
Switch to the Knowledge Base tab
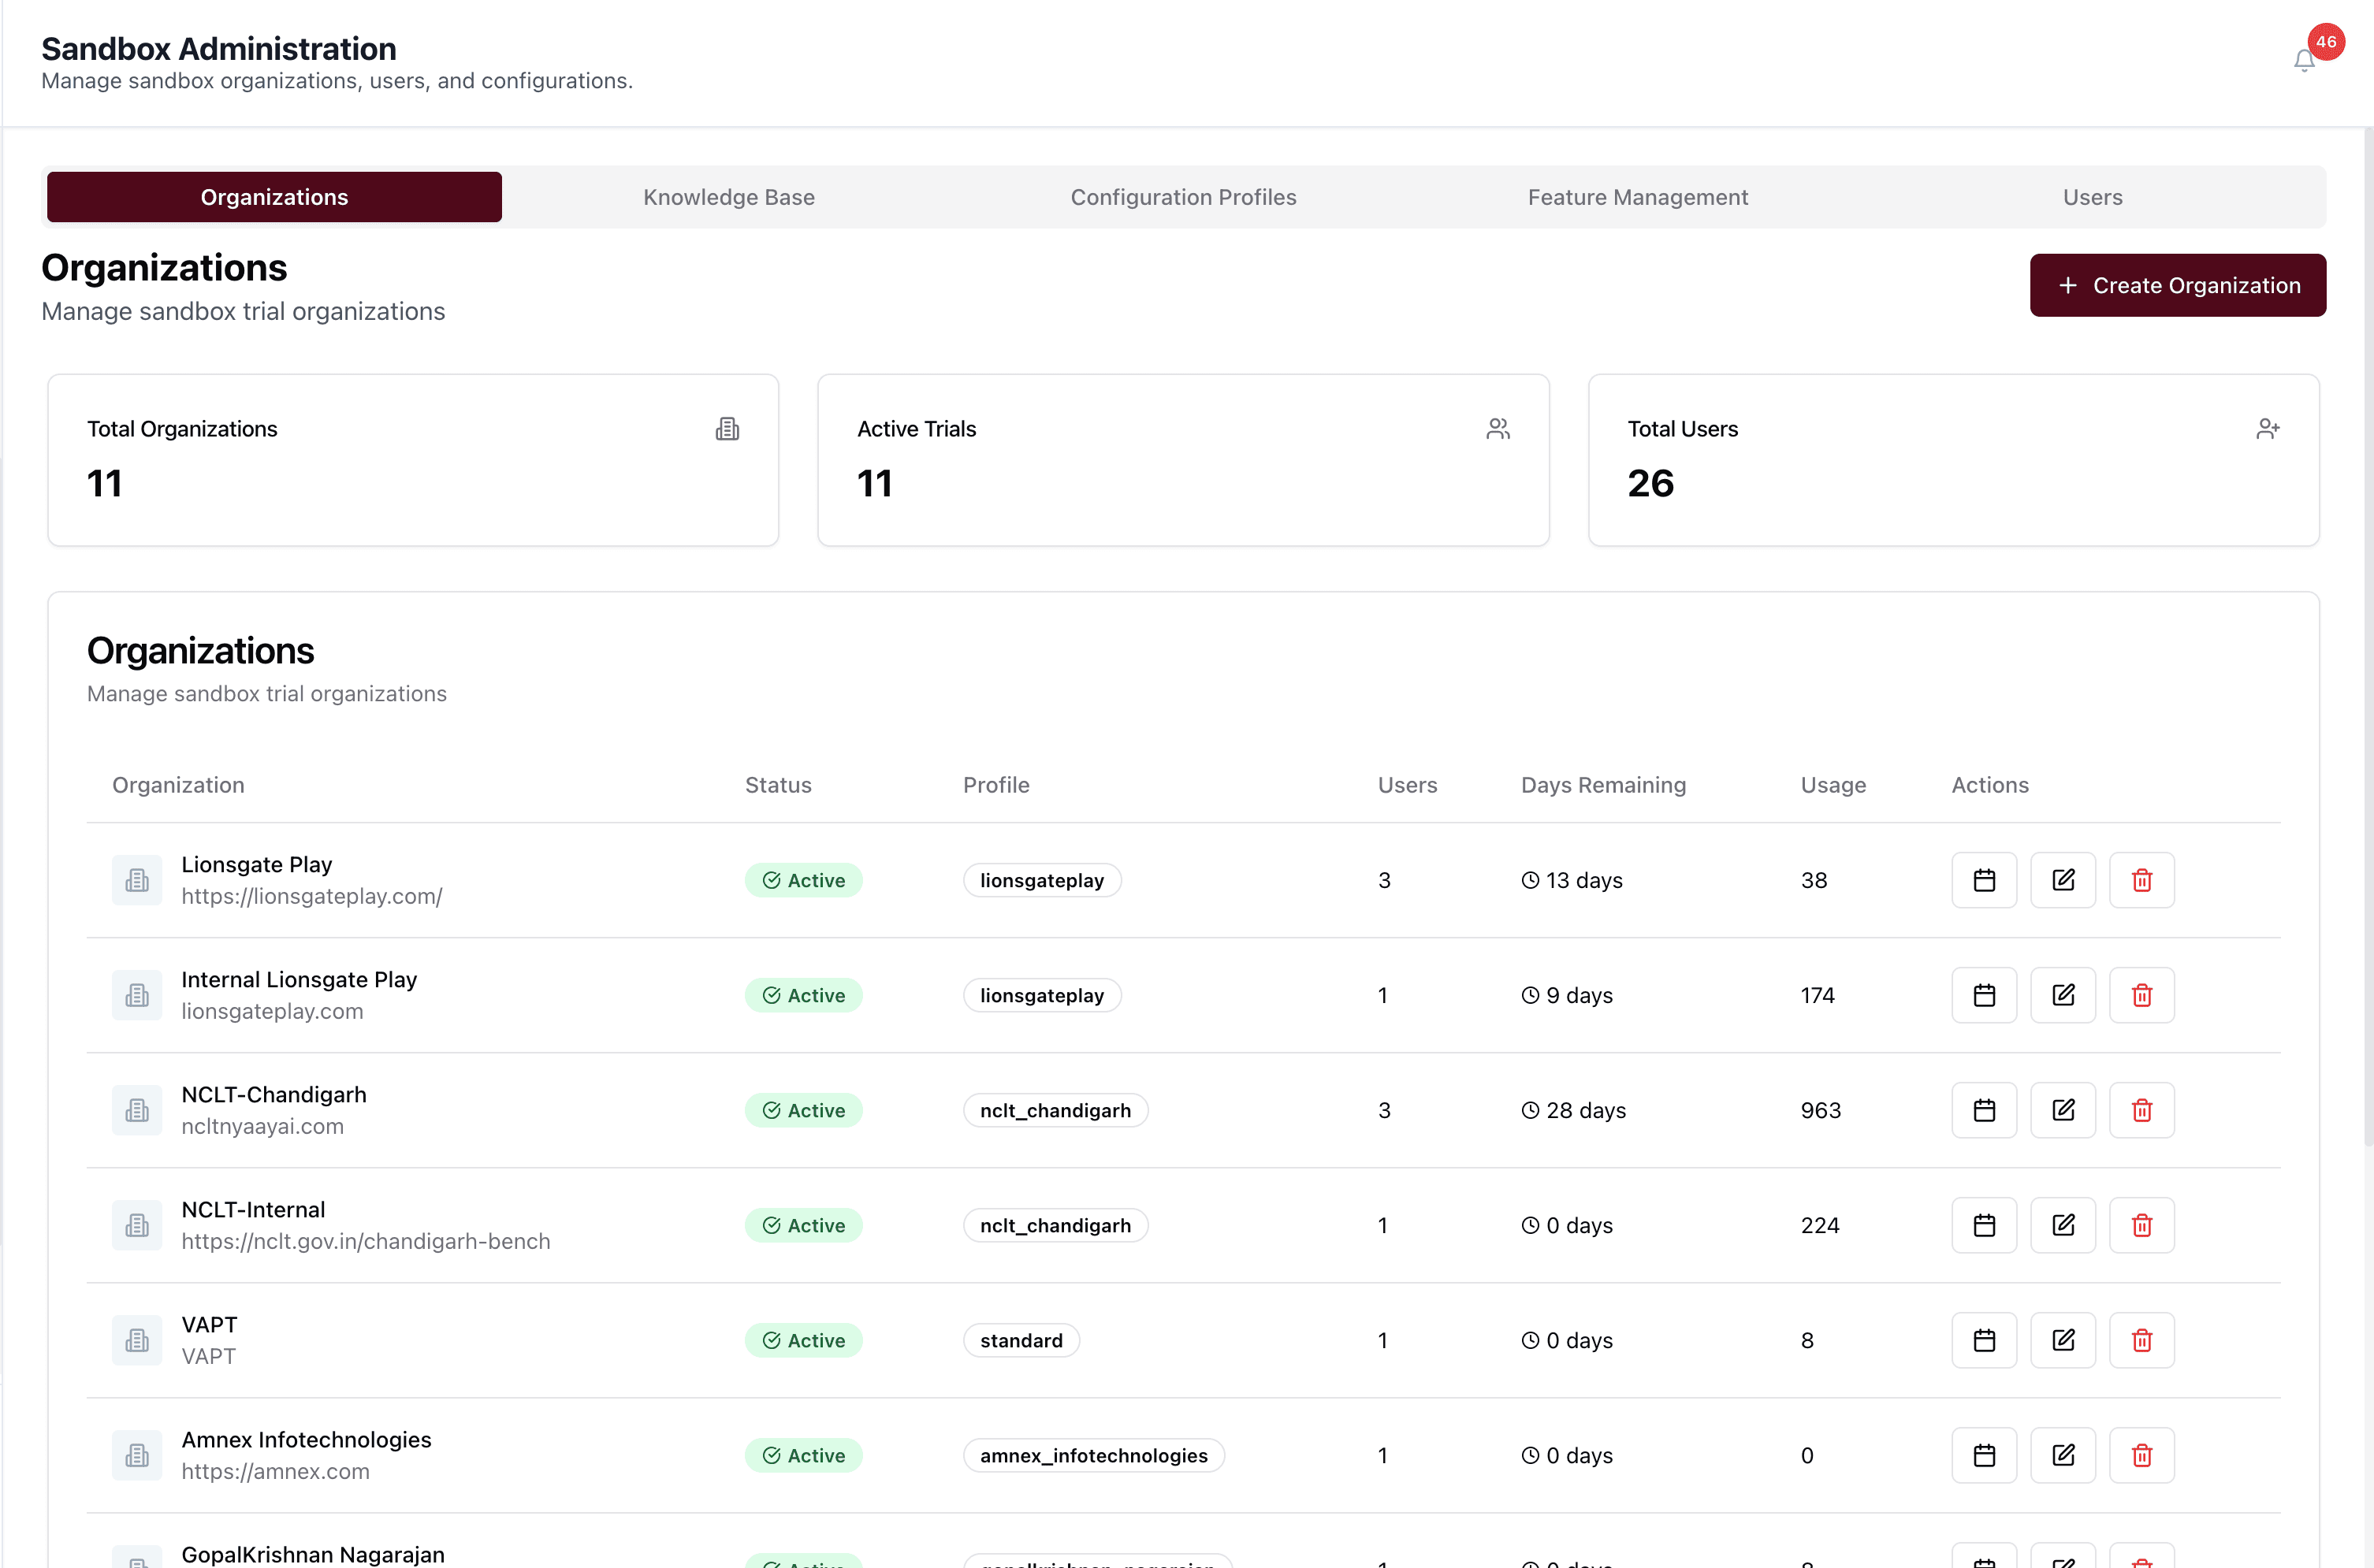click(x=728, y=197)
